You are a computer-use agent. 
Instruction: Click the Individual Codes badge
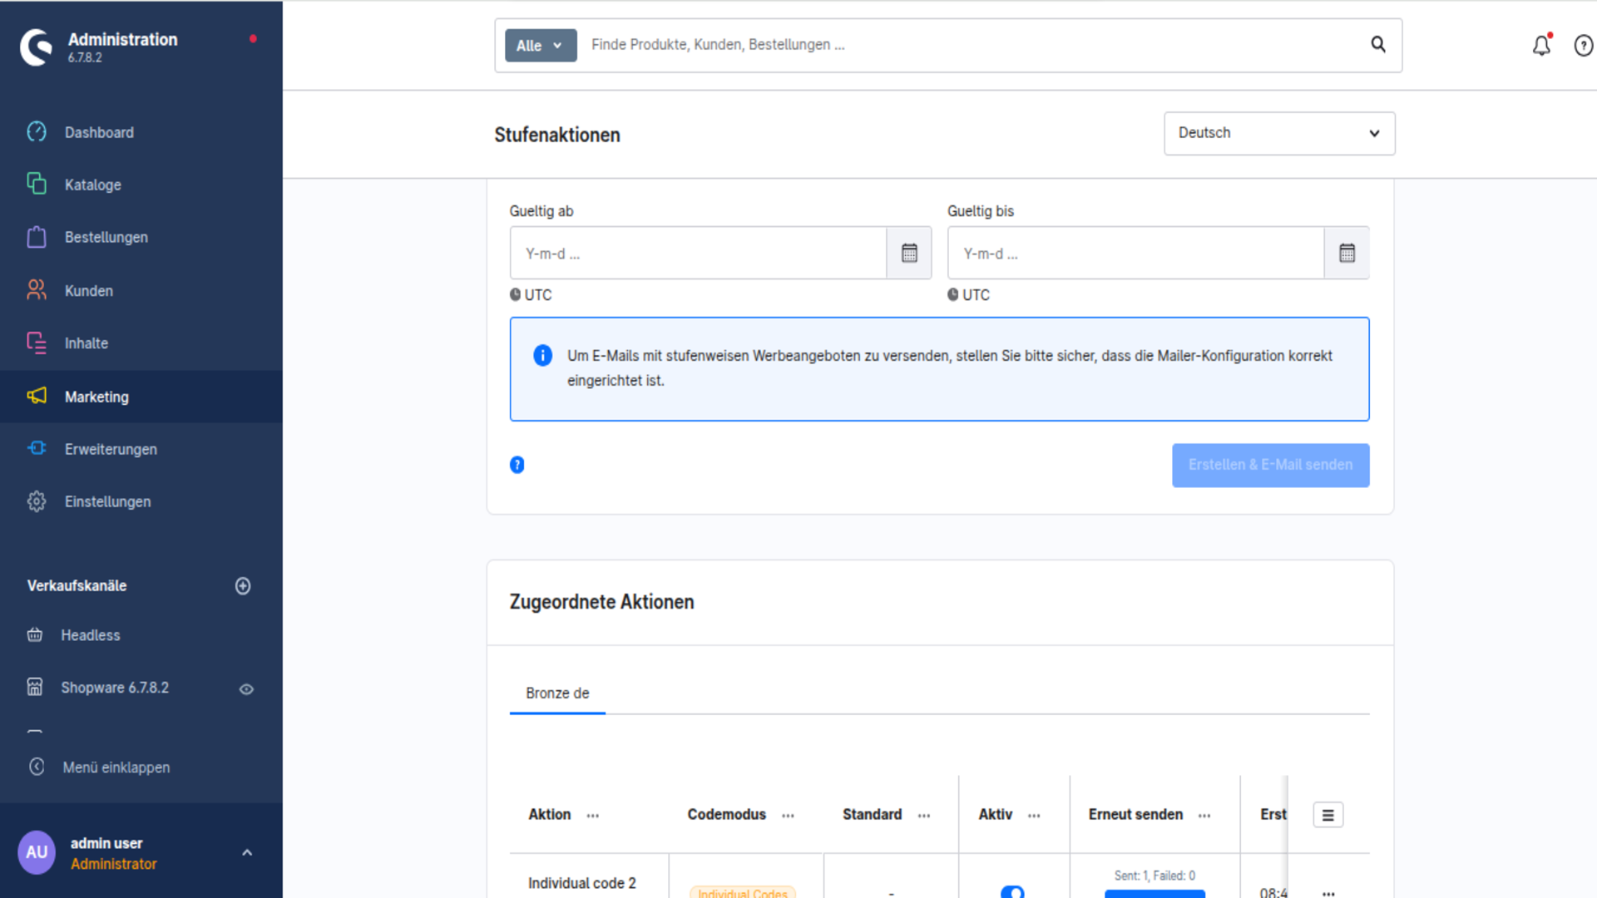point(742,893)
